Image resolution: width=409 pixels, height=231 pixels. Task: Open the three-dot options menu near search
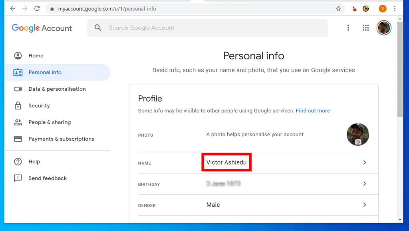(x=348, y=28)
